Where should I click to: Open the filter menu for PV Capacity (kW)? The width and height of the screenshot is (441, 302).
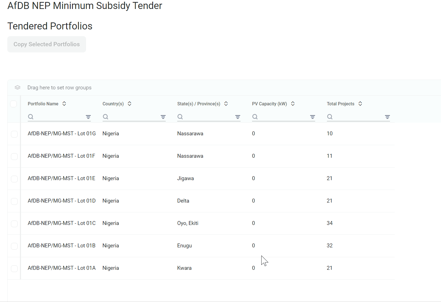[x=313, y=117]
